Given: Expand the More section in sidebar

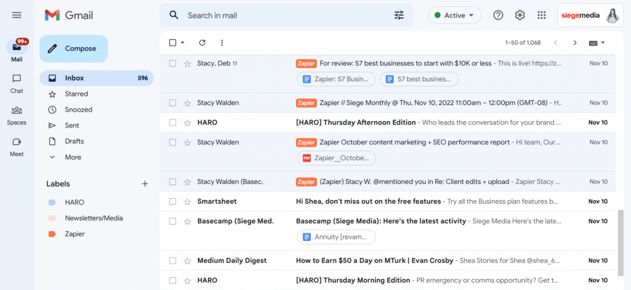Looking at the screenshot, I should (73, 157).
